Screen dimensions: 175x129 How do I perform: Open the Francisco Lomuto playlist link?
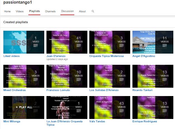click(x=58, y=90)
